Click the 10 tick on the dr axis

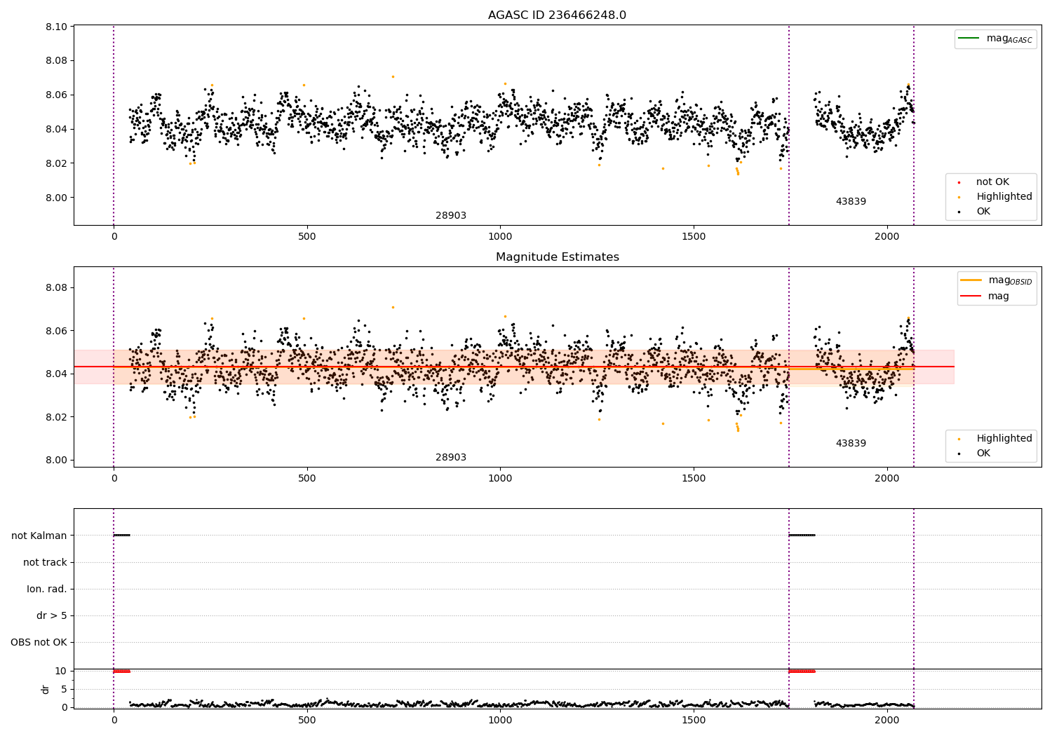pos(61,672)
